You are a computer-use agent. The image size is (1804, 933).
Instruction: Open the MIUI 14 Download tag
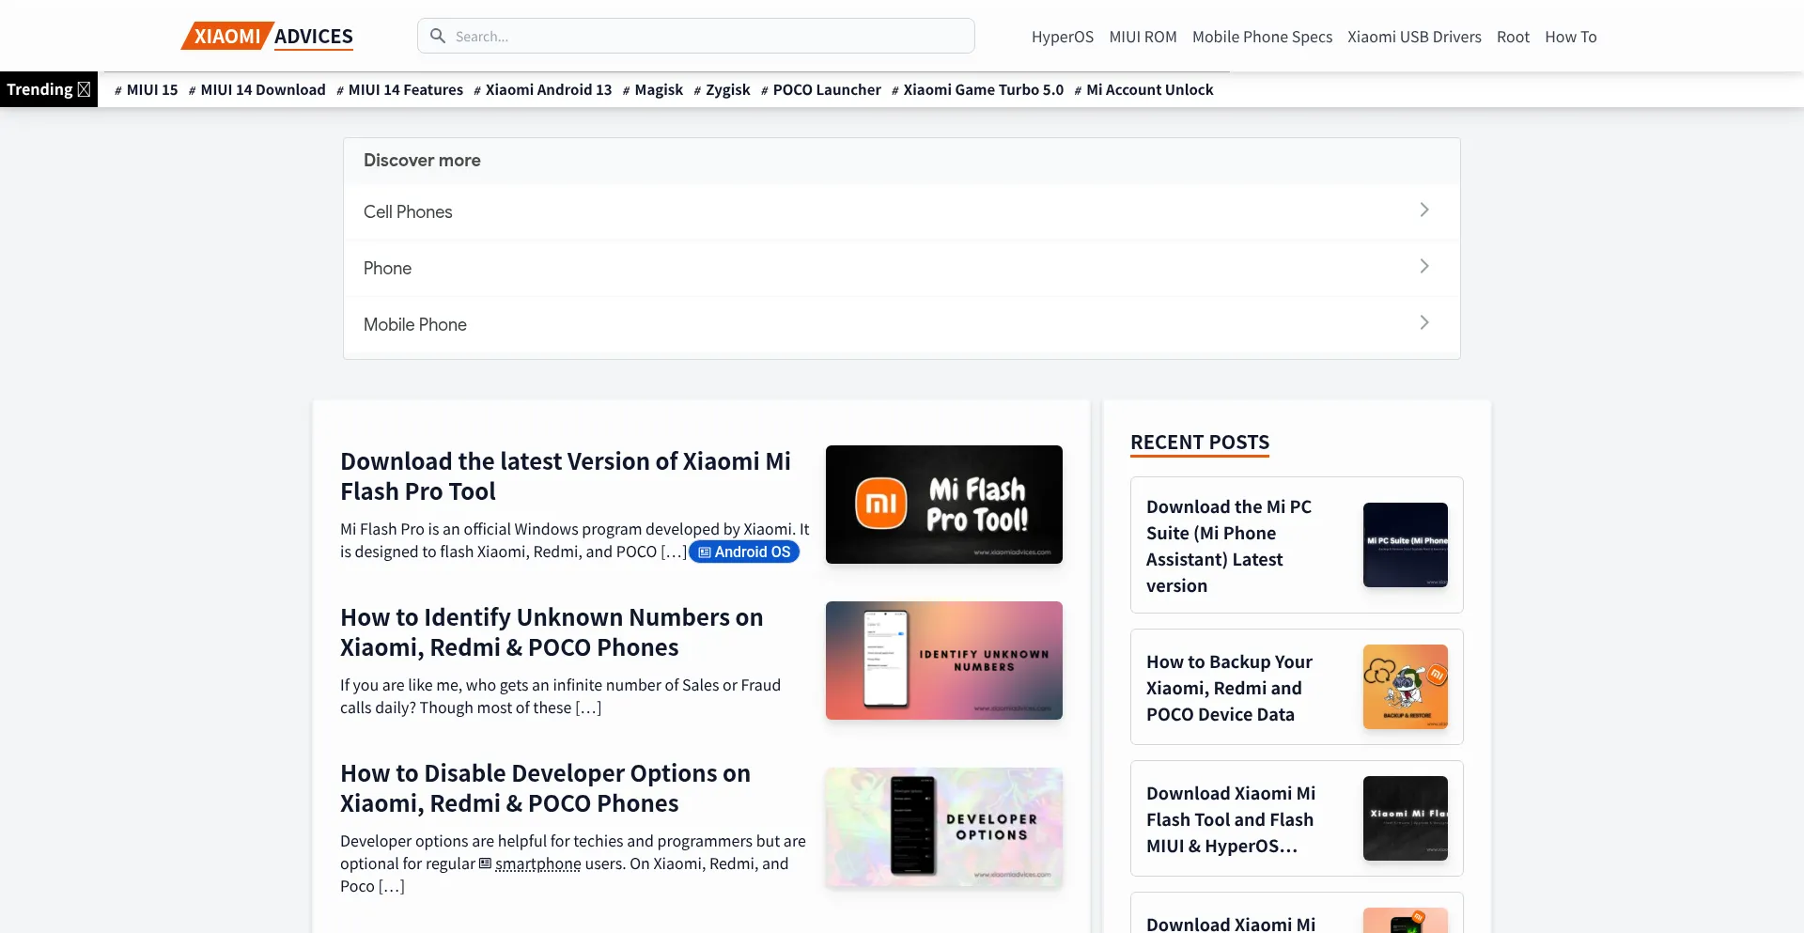tap(257, 90)
